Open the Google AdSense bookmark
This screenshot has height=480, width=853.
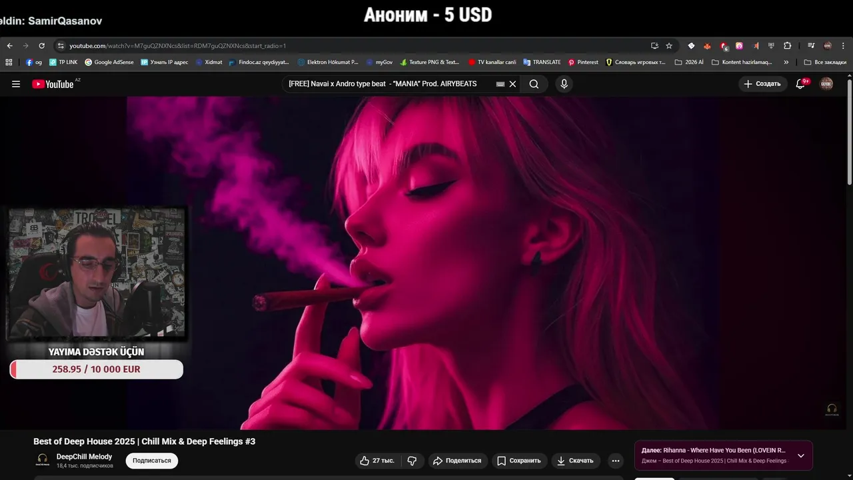[109, 62]
